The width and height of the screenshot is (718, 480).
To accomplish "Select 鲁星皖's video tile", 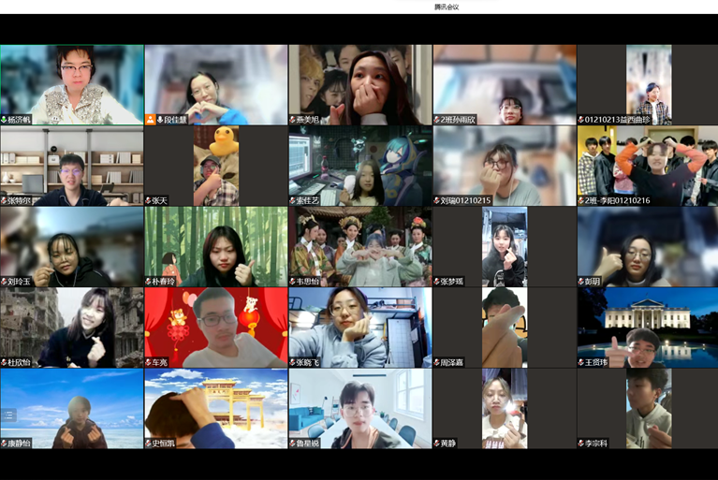I will (x=359, y=407).
